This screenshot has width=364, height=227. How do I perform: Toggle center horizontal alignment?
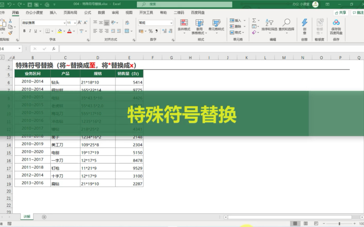click(x=101, y=31)
